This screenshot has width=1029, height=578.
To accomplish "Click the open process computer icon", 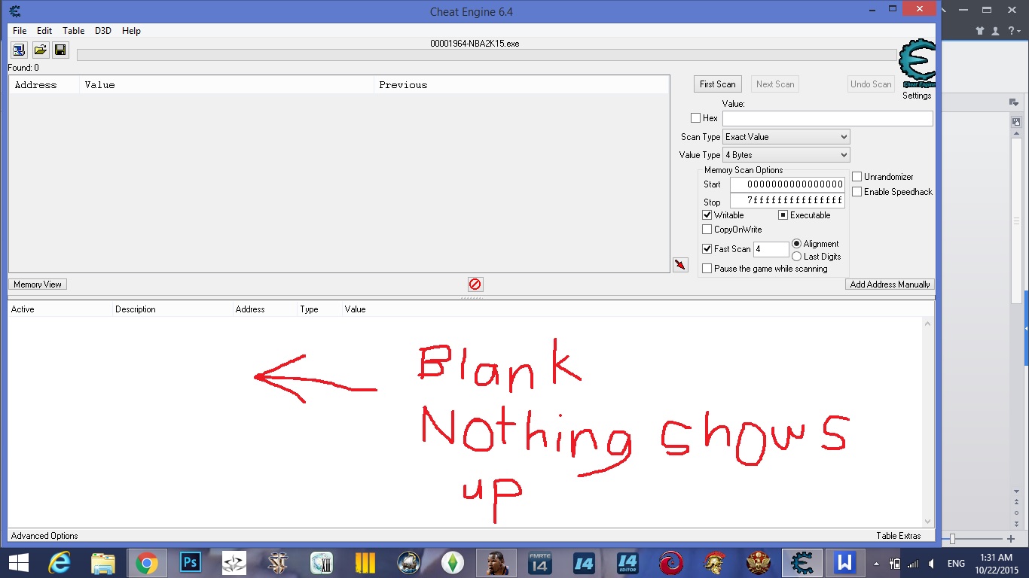I will 19,50.
